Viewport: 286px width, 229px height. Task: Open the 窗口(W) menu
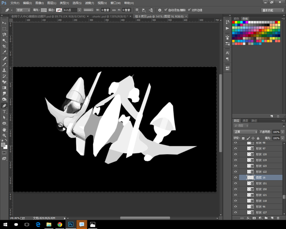(115, 3)
